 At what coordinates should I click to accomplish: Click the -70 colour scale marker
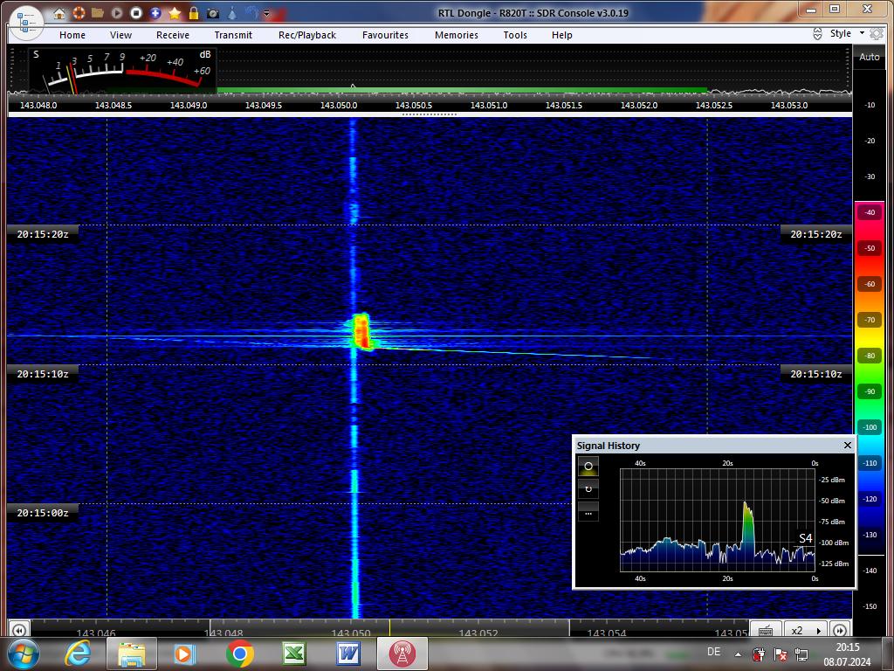870,320
